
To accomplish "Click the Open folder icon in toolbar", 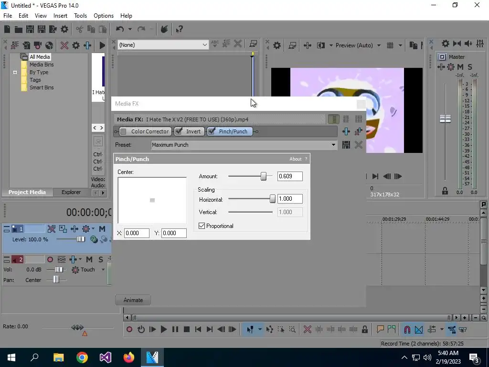I will [x=19, y=29].
